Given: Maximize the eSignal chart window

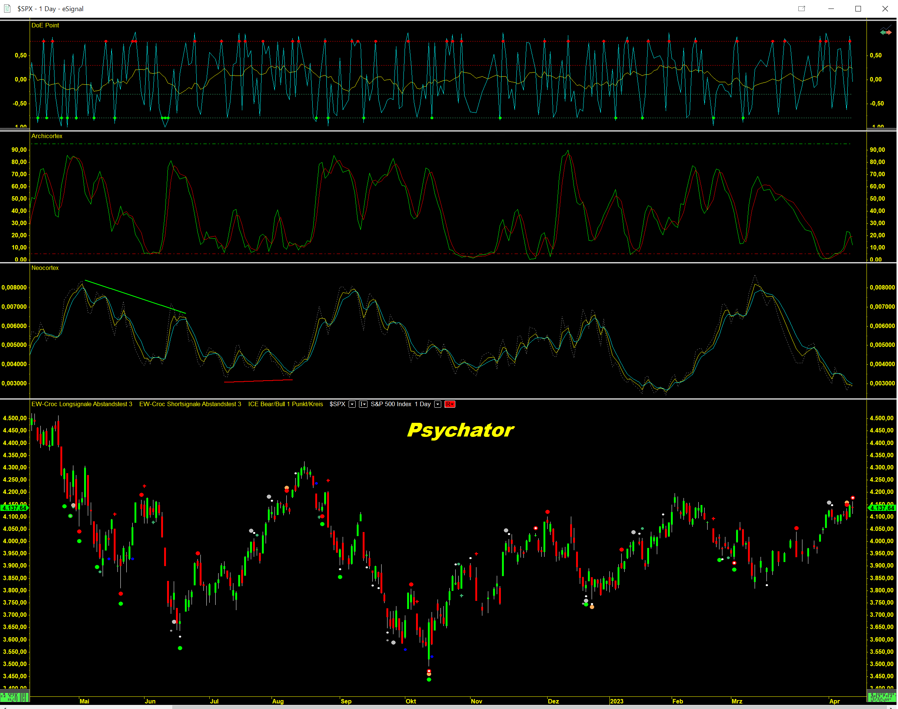Looking at the screenshot, I should 858,8.
